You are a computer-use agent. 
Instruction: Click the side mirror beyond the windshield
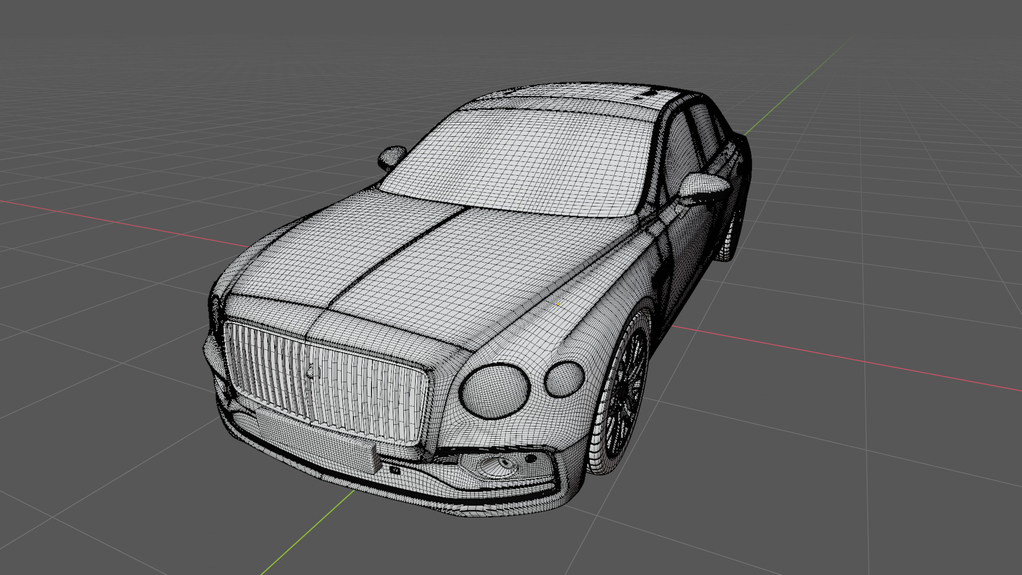pyautogui.click(x=393, y=157)
